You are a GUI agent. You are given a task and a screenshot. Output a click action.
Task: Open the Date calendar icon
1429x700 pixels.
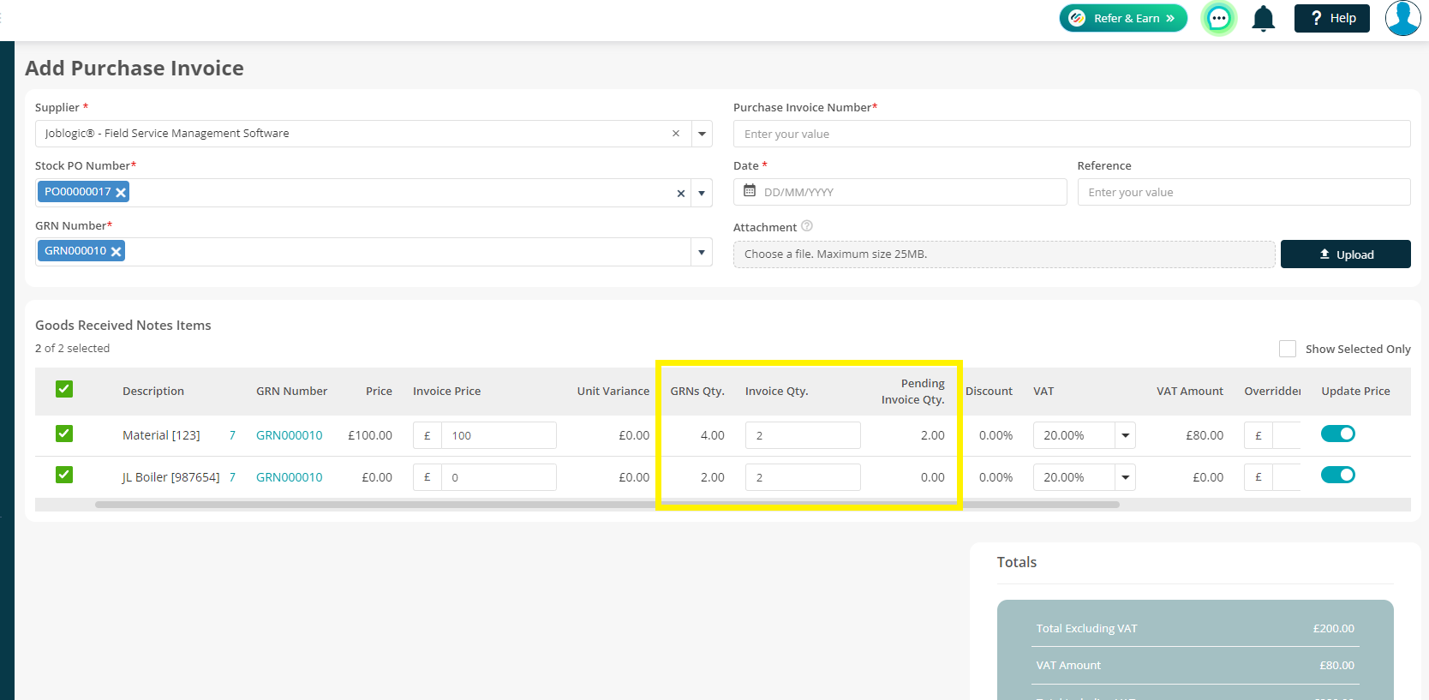point(750,191)
